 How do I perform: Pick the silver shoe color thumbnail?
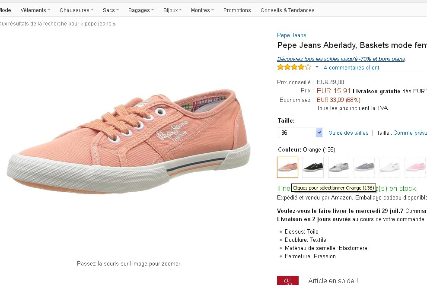pyautogui.click(x=338, y=167)
